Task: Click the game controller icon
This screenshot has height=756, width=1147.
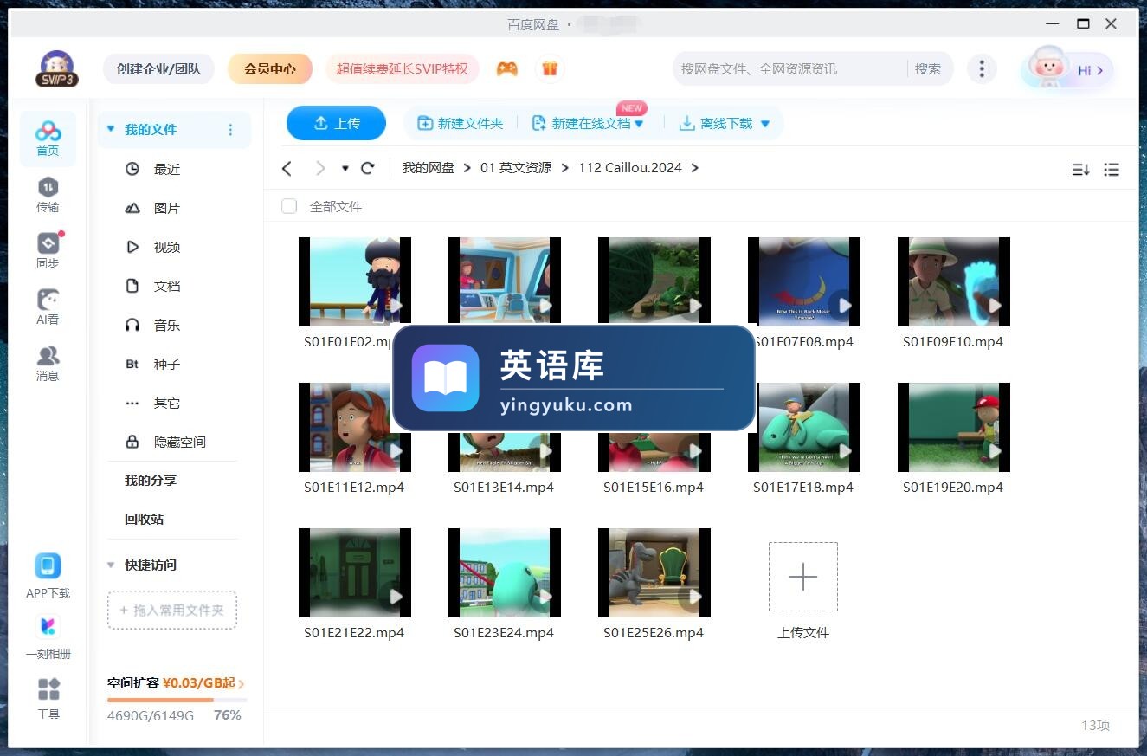Action: [507, 68]
